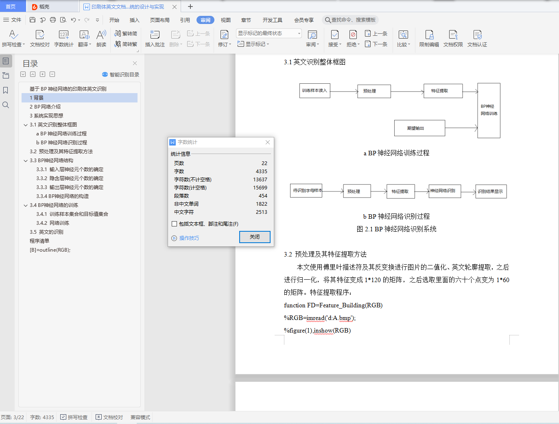Image resolution: width=559 pixels, height=424 pixels.
Task: Click 字数: 4335 in the status bar
Action: tap(42, 417)
